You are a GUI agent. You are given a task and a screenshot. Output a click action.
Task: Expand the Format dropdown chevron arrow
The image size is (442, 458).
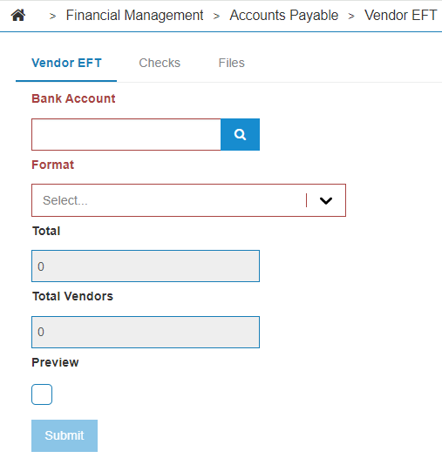325,200
